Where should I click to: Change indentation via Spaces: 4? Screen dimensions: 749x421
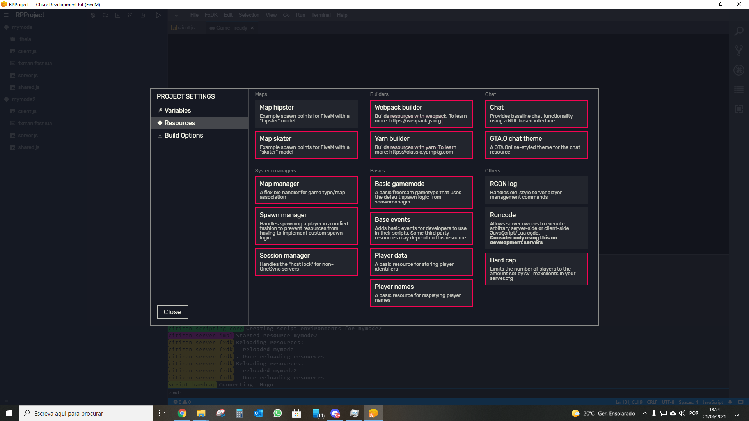pyautogui.click(x=688, y=402)
